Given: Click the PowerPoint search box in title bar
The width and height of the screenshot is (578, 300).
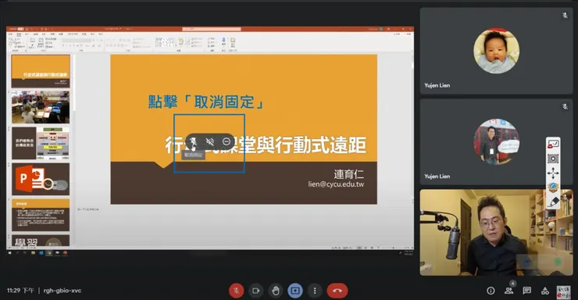Looking at the screenshot, I should [x=212, y=29].
